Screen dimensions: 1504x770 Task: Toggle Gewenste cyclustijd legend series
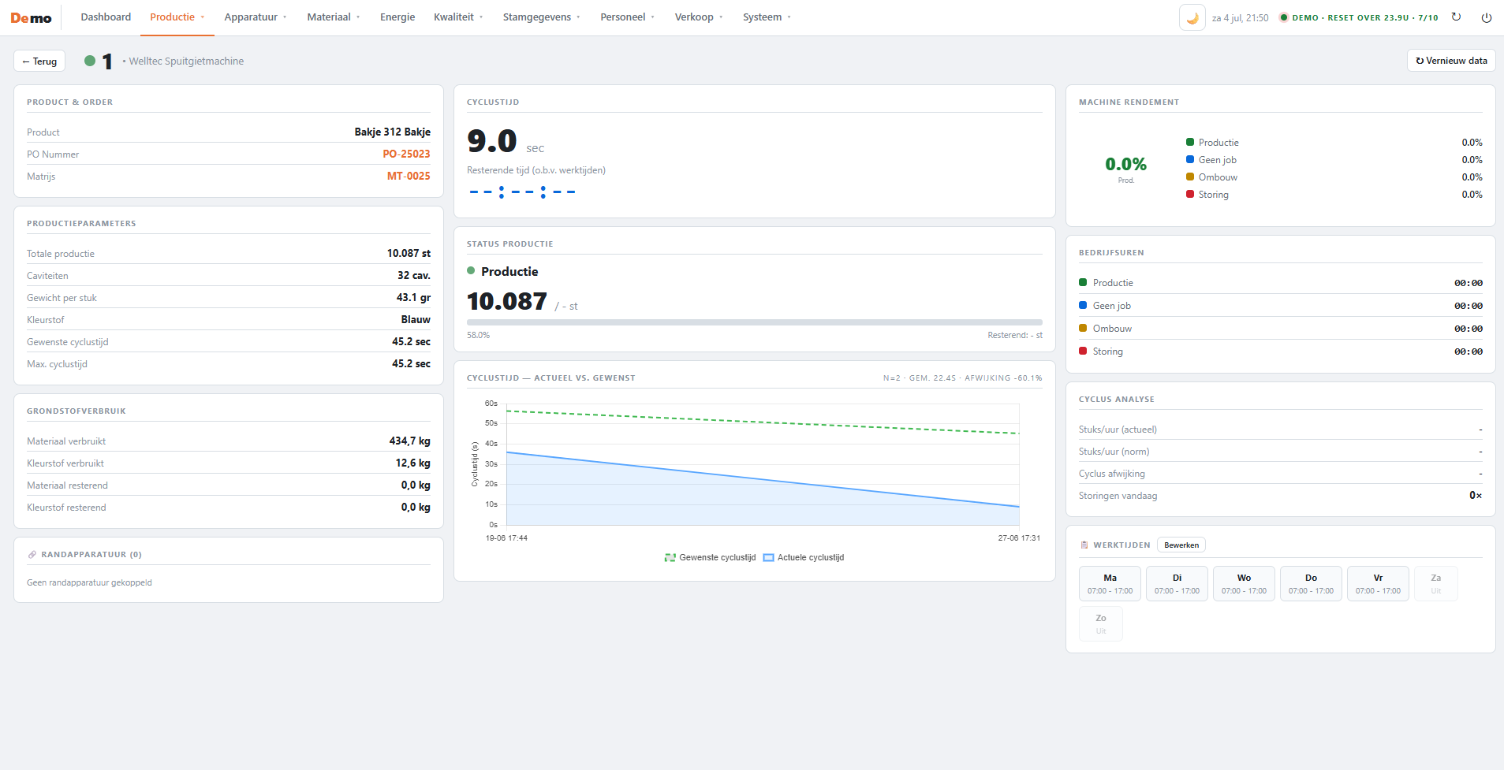[710, 557]
